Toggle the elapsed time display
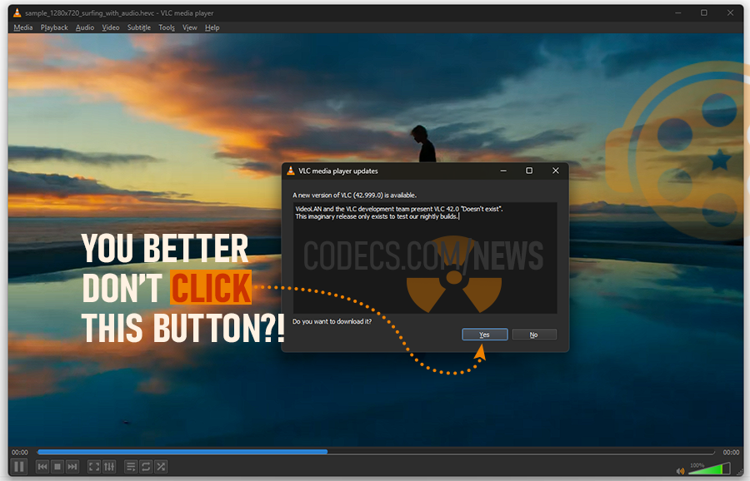 (20, 452)
